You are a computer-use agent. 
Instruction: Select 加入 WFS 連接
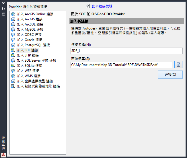pyautogui.click(x=28, y=71)
